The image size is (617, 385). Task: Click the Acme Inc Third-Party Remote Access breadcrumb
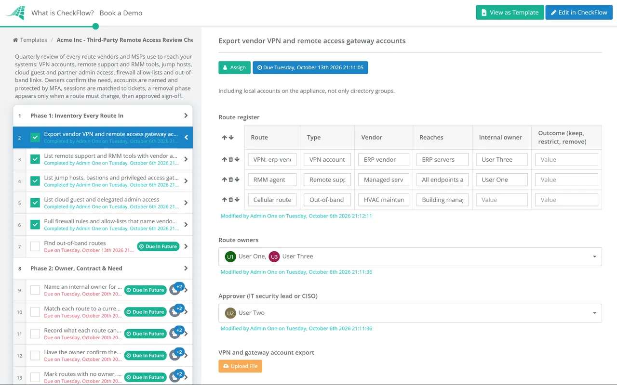click(124, 40)
